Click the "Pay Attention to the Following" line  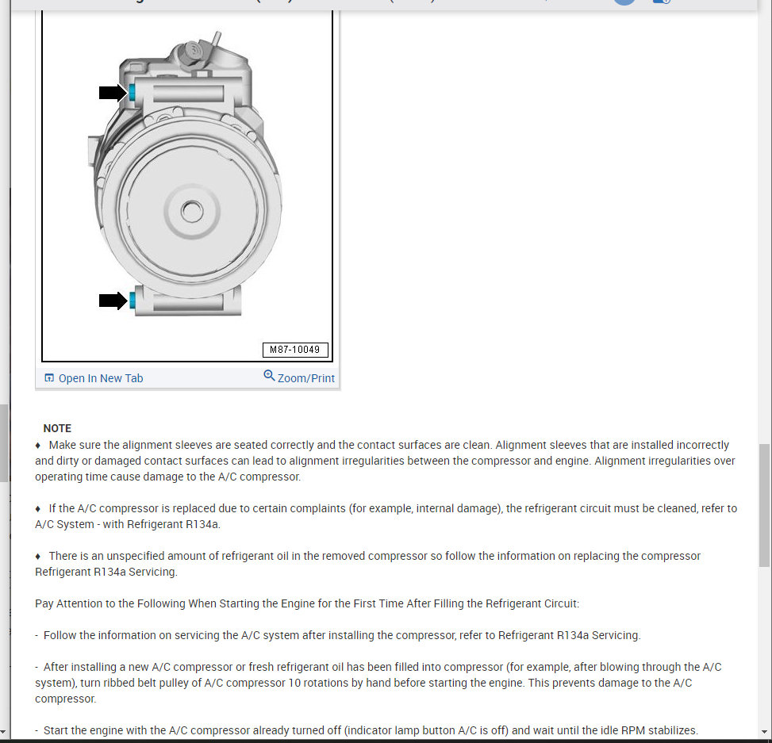point(307,603)
